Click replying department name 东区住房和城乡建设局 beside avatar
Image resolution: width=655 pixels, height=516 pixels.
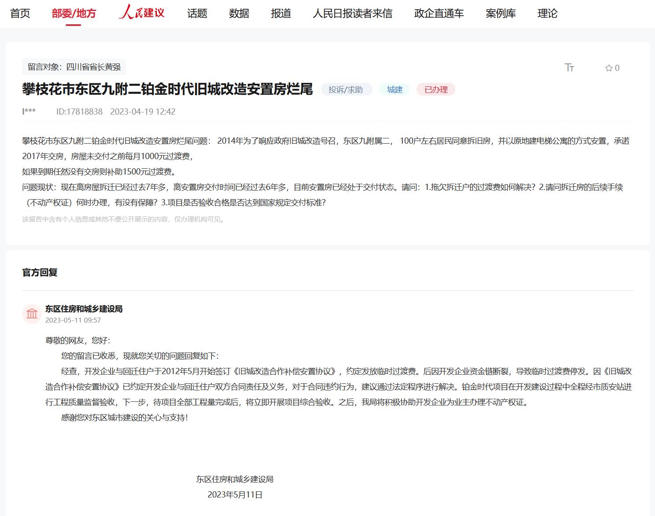pos(84,309)
